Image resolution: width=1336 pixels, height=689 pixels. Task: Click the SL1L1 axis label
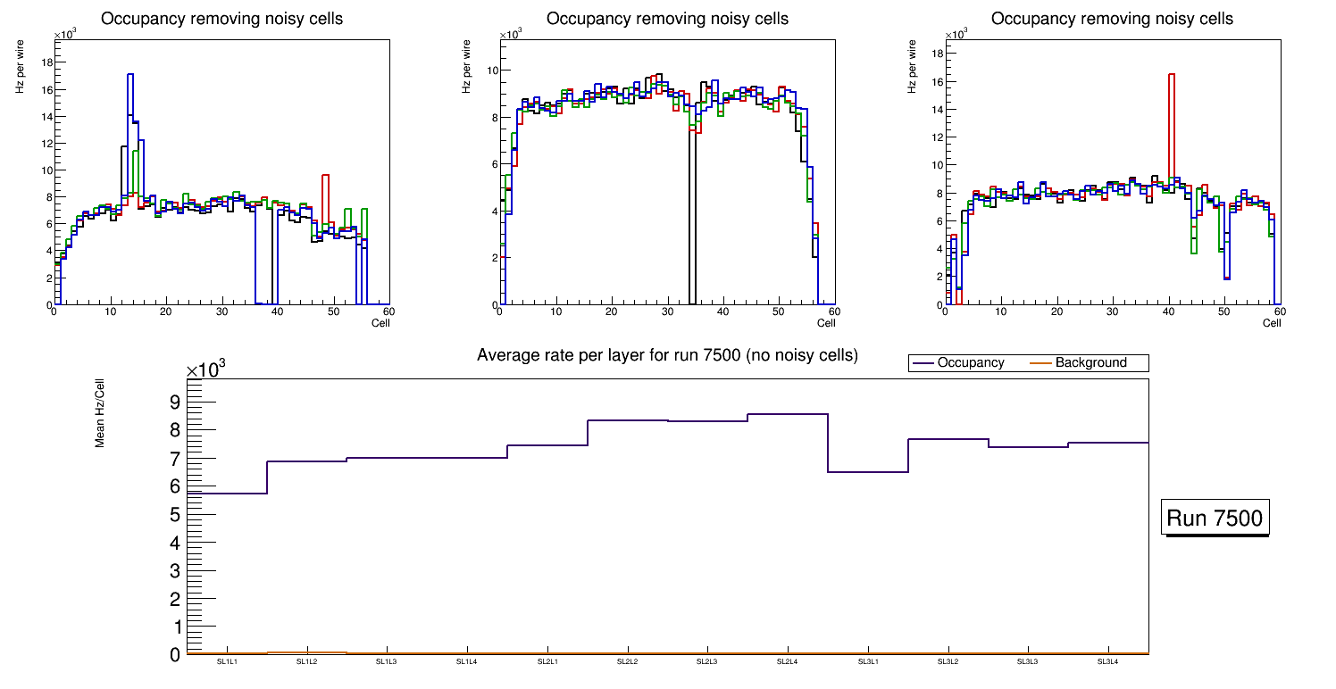(x=227, y=661)
